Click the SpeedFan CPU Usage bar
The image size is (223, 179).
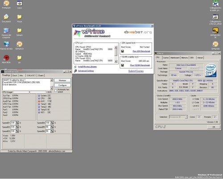(29, 92)
